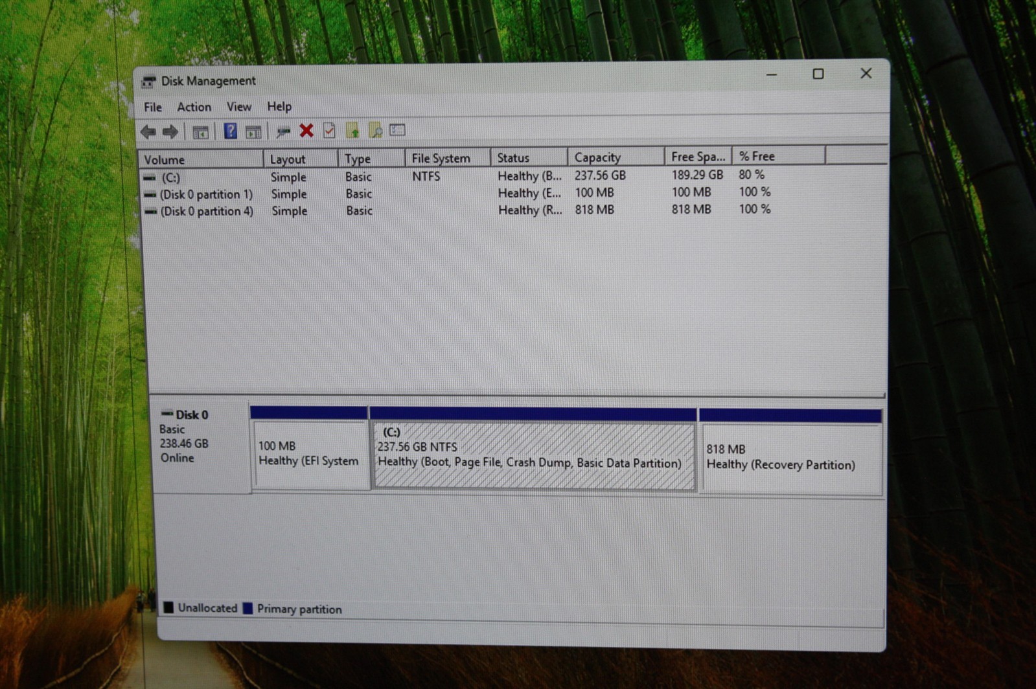1036x689 pixels.
Task: Sort by the % Free column header
Action: pos(778,156)
